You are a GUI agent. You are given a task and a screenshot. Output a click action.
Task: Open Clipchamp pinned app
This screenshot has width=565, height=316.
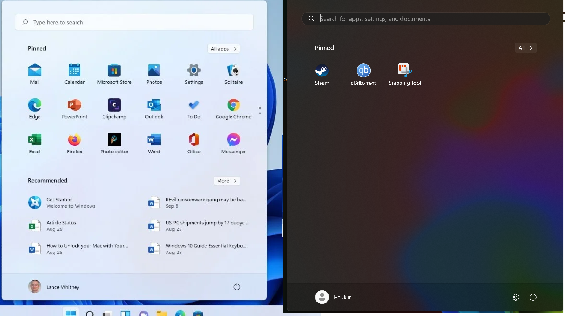(x=114, y=105)
